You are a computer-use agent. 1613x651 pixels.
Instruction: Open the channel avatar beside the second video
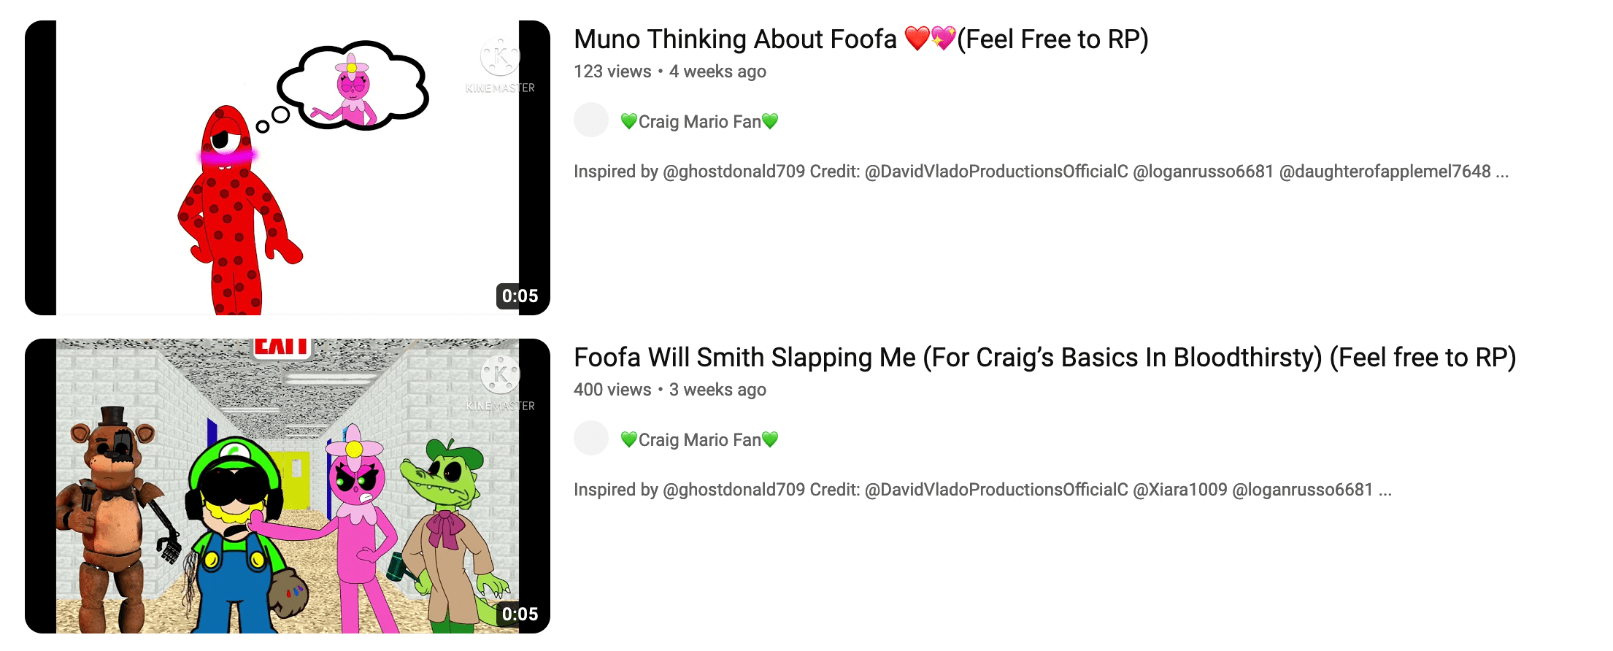pos(591,438)
